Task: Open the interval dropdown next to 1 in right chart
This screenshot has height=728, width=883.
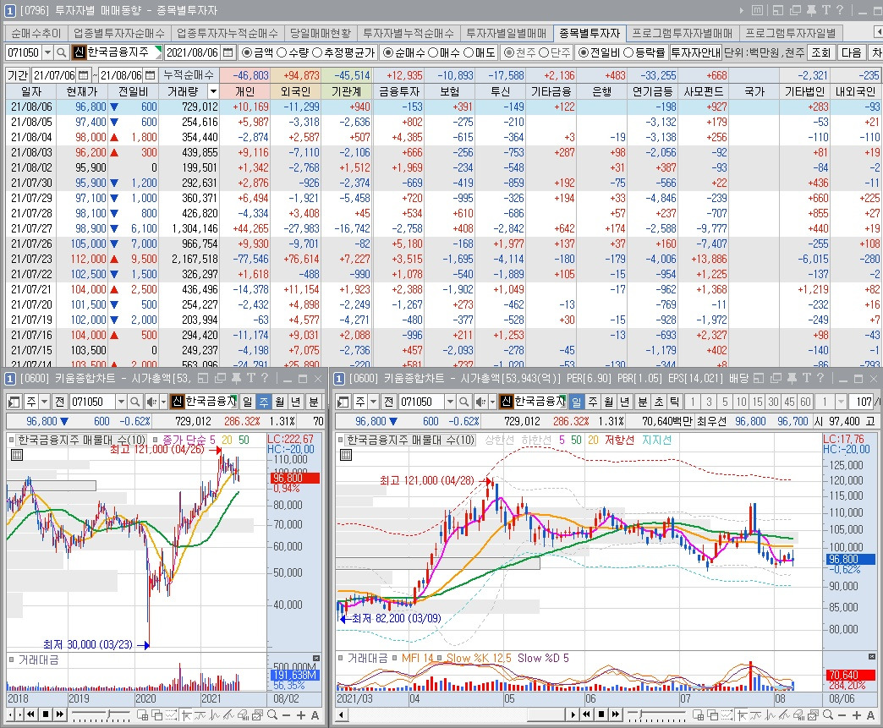Action: (841, 402)
